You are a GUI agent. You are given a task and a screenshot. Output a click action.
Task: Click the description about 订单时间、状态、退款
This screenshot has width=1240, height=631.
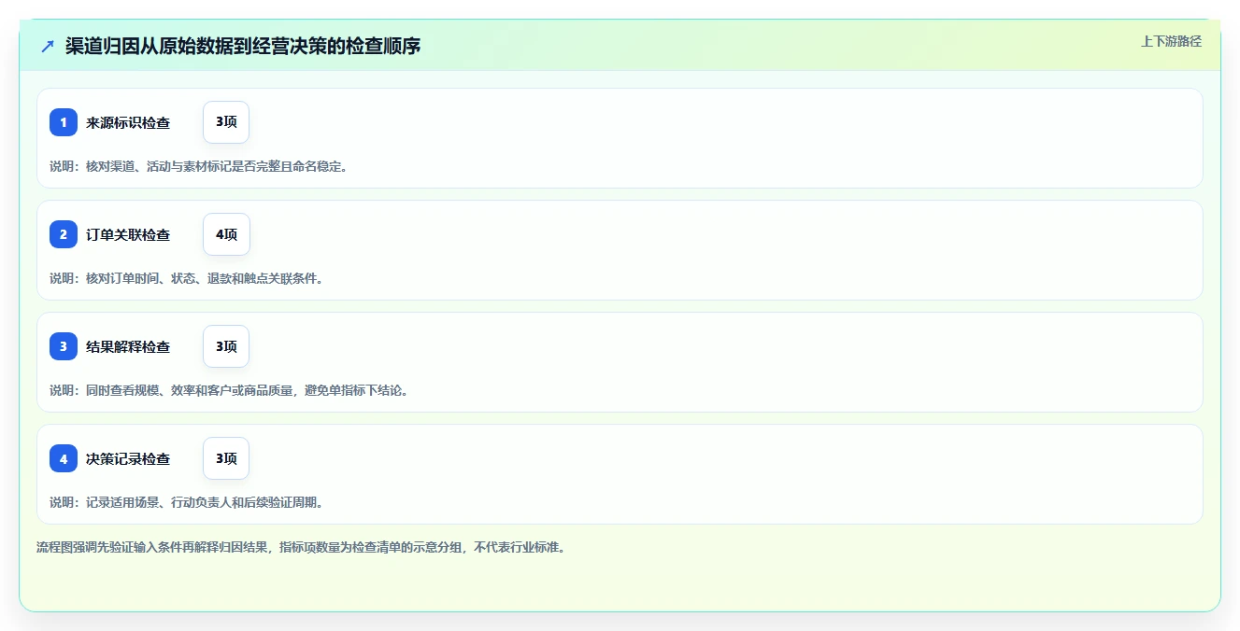coord(186,278)
